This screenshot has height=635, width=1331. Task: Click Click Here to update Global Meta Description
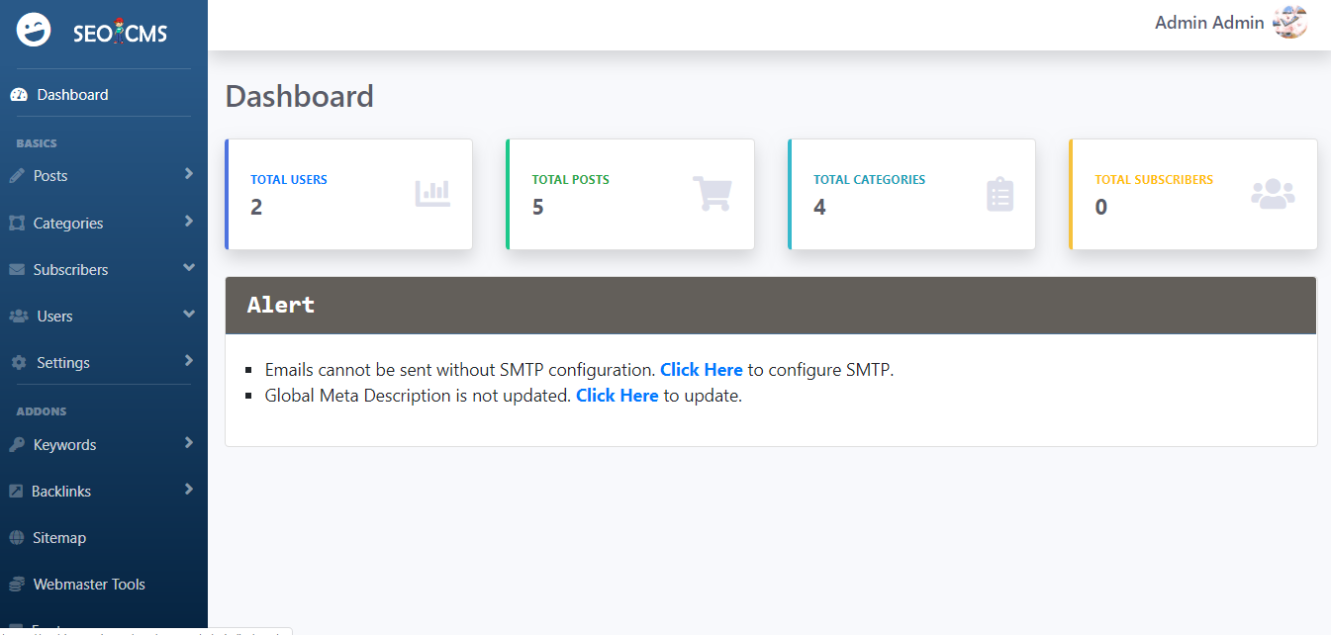[x=617, y=395]
